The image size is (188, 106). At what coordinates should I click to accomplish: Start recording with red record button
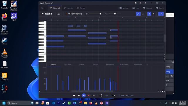89,95
